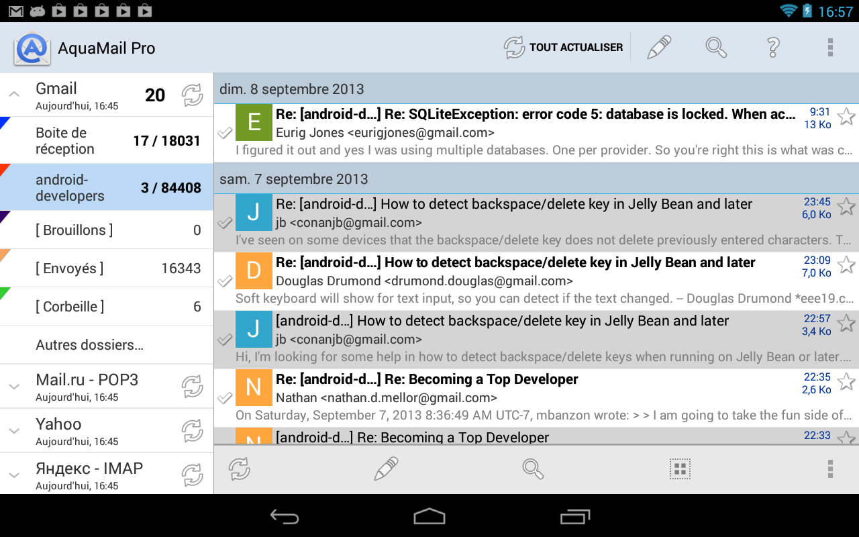Open Gmail notification in status bar
Viewport: 859px width, 537px height.
tap(15, 11)
